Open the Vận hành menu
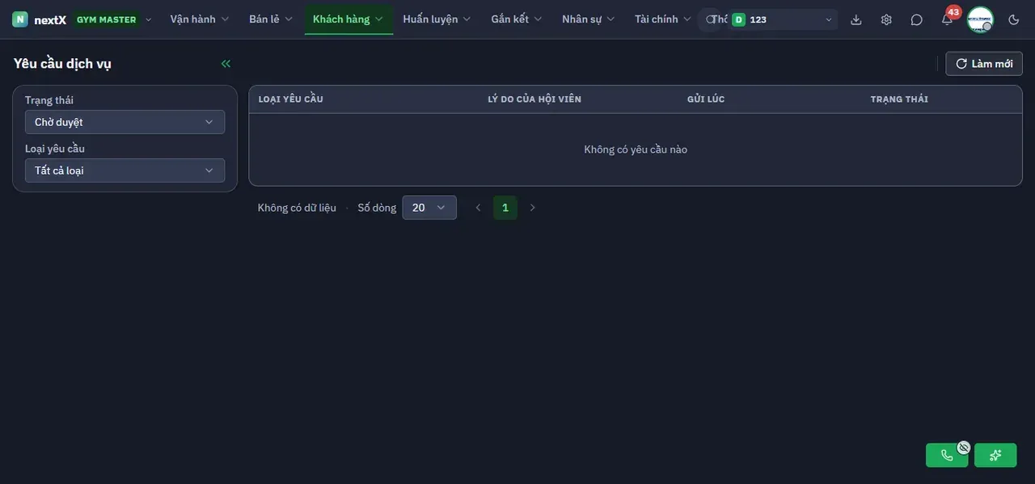Viewport: 1035px width, 484px height. point(200,19)
